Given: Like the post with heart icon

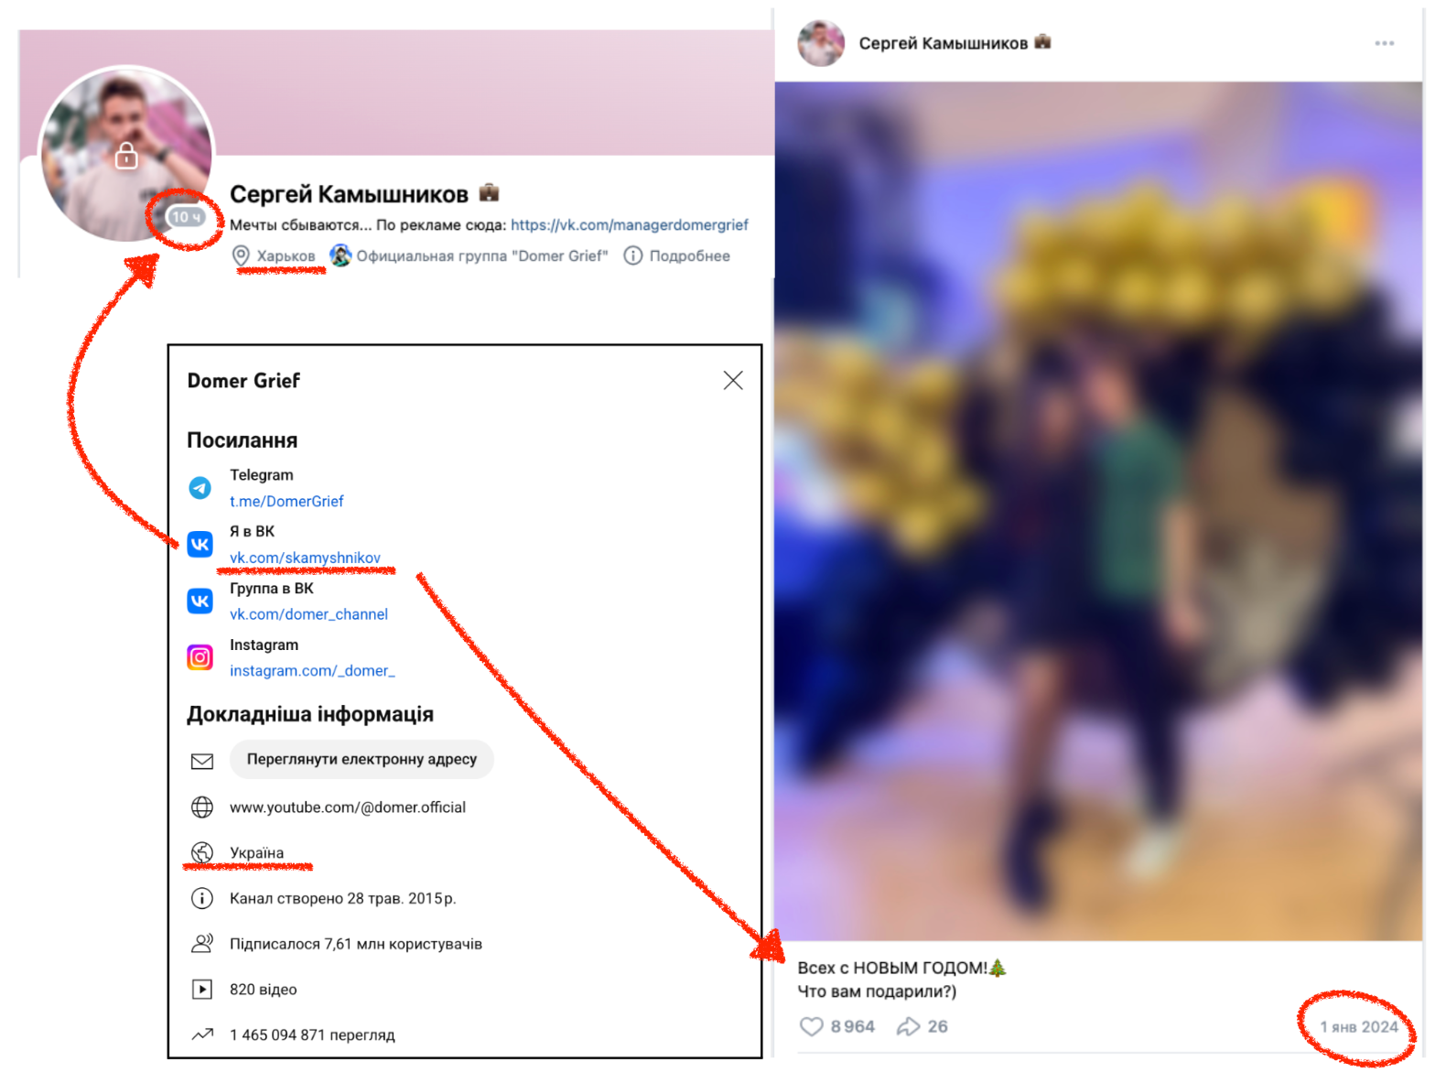Looking at the screenshot, I should pos(811,1026).
